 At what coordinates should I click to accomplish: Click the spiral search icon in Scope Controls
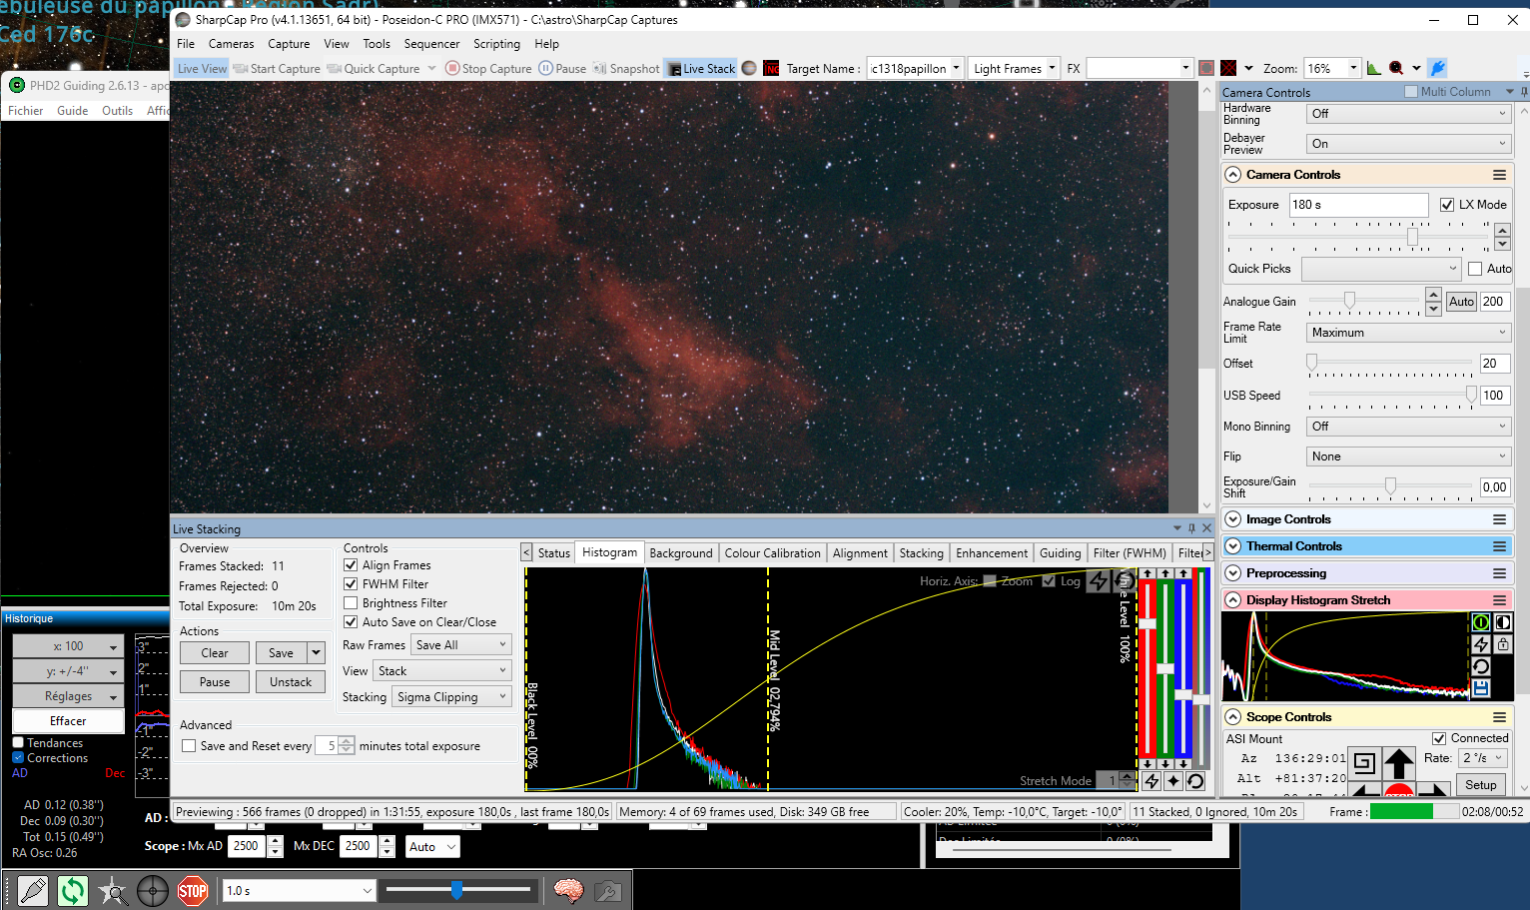tap(1364, 764)
